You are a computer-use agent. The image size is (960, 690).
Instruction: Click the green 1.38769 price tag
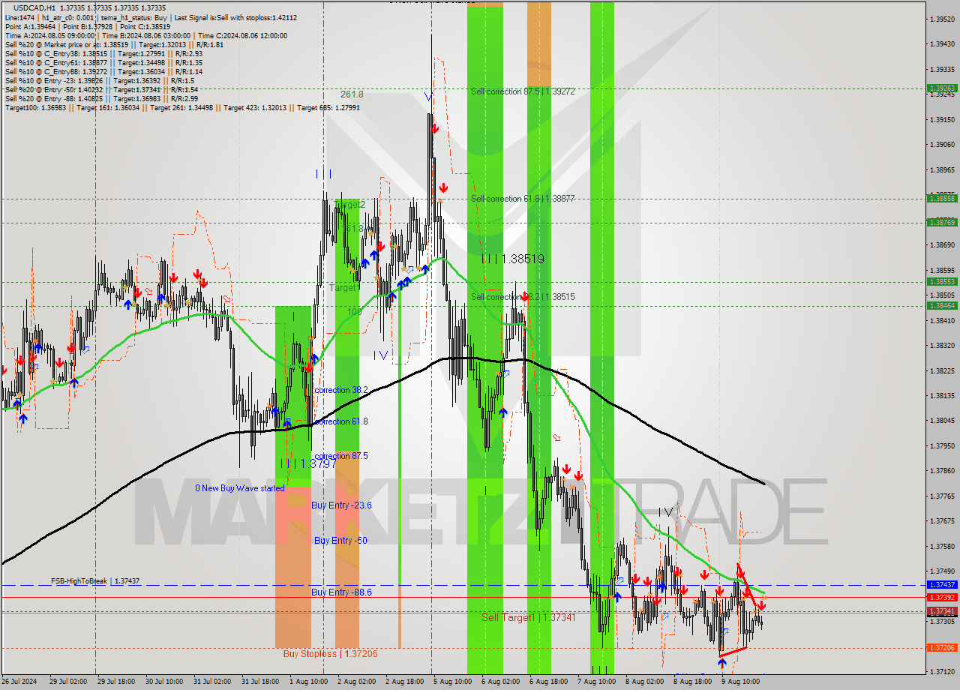[x=942, y=222]
